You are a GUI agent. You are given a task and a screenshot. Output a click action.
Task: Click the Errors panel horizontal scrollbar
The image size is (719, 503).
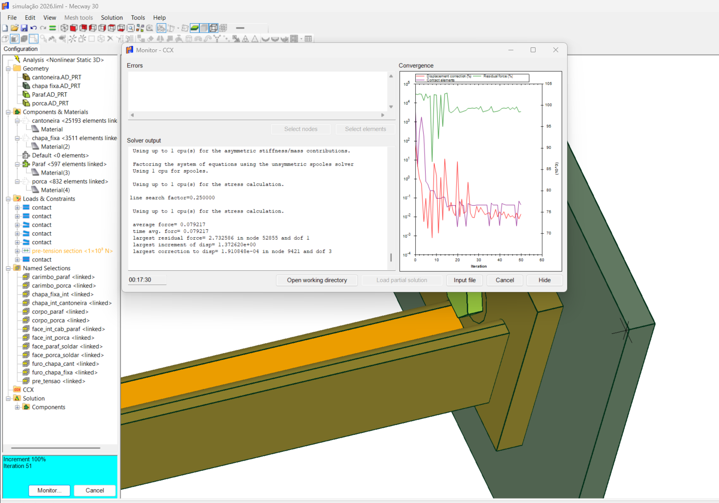click(x=257, y=115)
